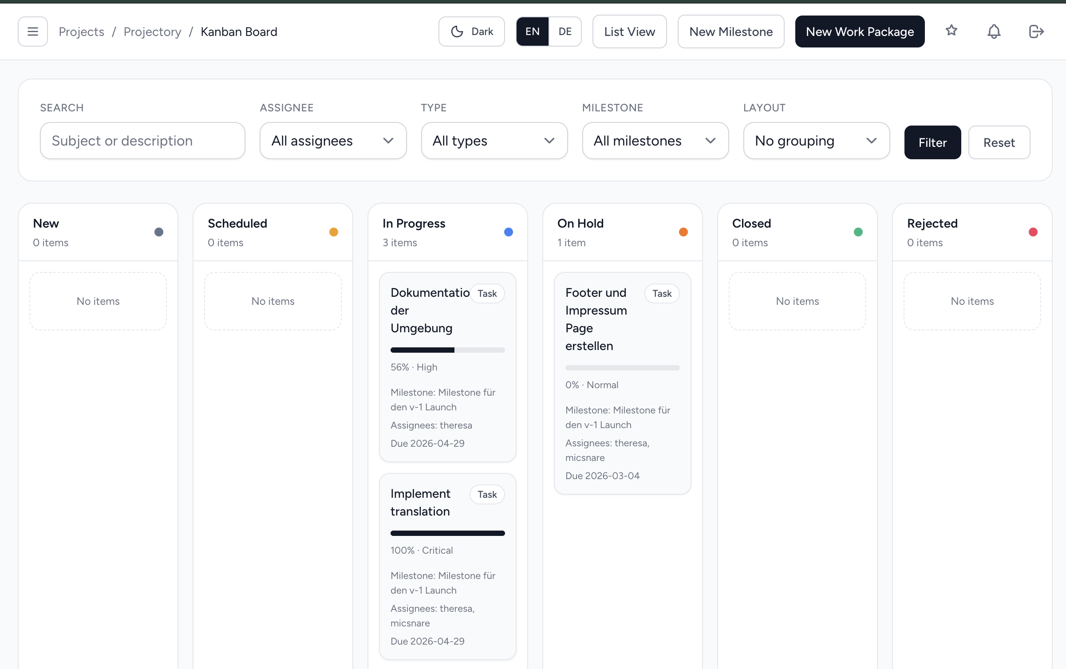Screen dimensions: 1066x669
Task: Go to Projects breadcrumb
Action: 81,32
